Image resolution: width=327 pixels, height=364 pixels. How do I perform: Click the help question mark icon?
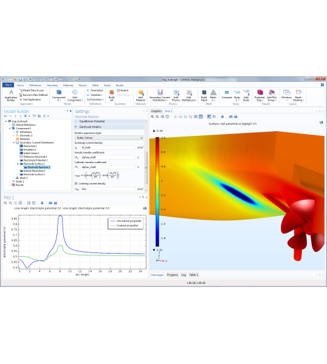pyautogui.click(x=322, y=85)
